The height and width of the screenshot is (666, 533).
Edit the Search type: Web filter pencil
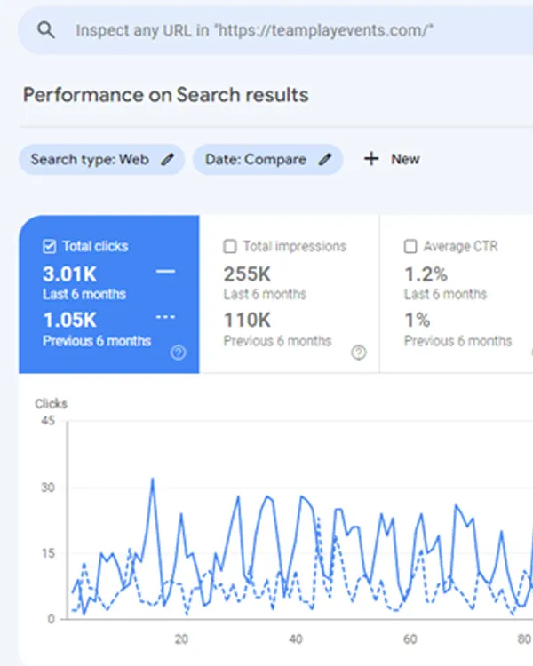coord(168,159)
